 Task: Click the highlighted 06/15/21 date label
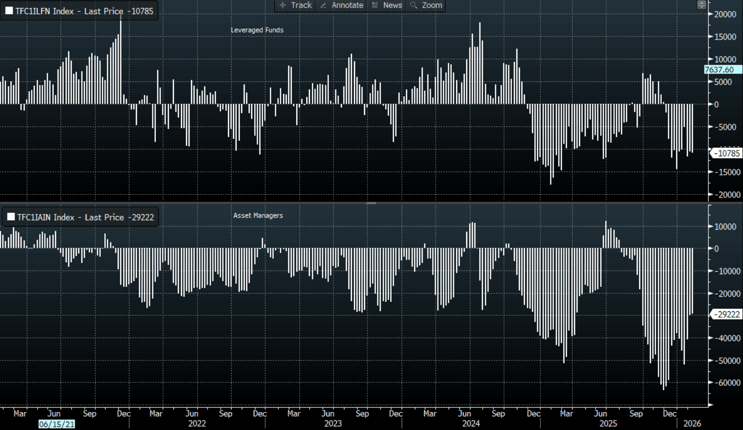[x=57, y=424]
